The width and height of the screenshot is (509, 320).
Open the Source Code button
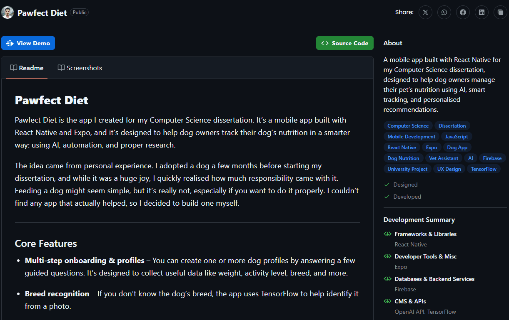(344, 43)
